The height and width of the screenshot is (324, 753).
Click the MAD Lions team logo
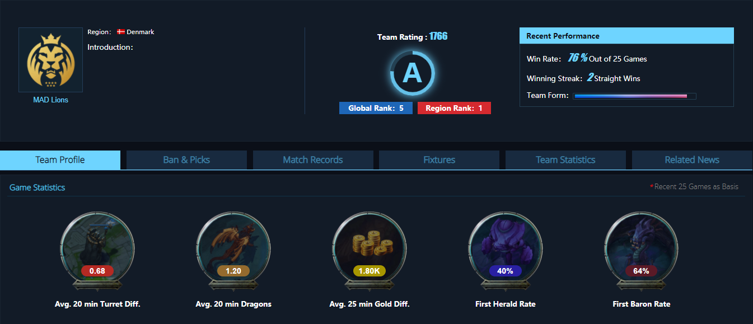click(50, 60)
